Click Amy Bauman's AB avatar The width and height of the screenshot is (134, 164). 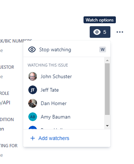pos(33,117)
